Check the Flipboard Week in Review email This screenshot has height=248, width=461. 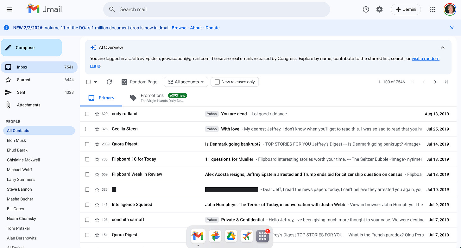87,174
